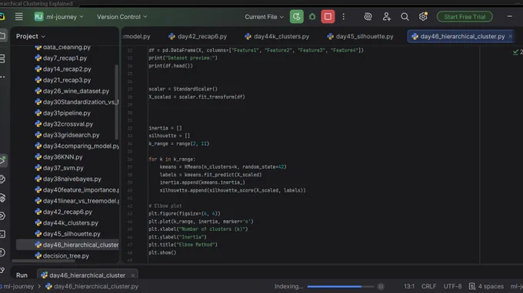Select day45_silhouette.py in the project tree
Image resolution: width=523 pixels, height=293 pixels.
[x=68, y=234]
